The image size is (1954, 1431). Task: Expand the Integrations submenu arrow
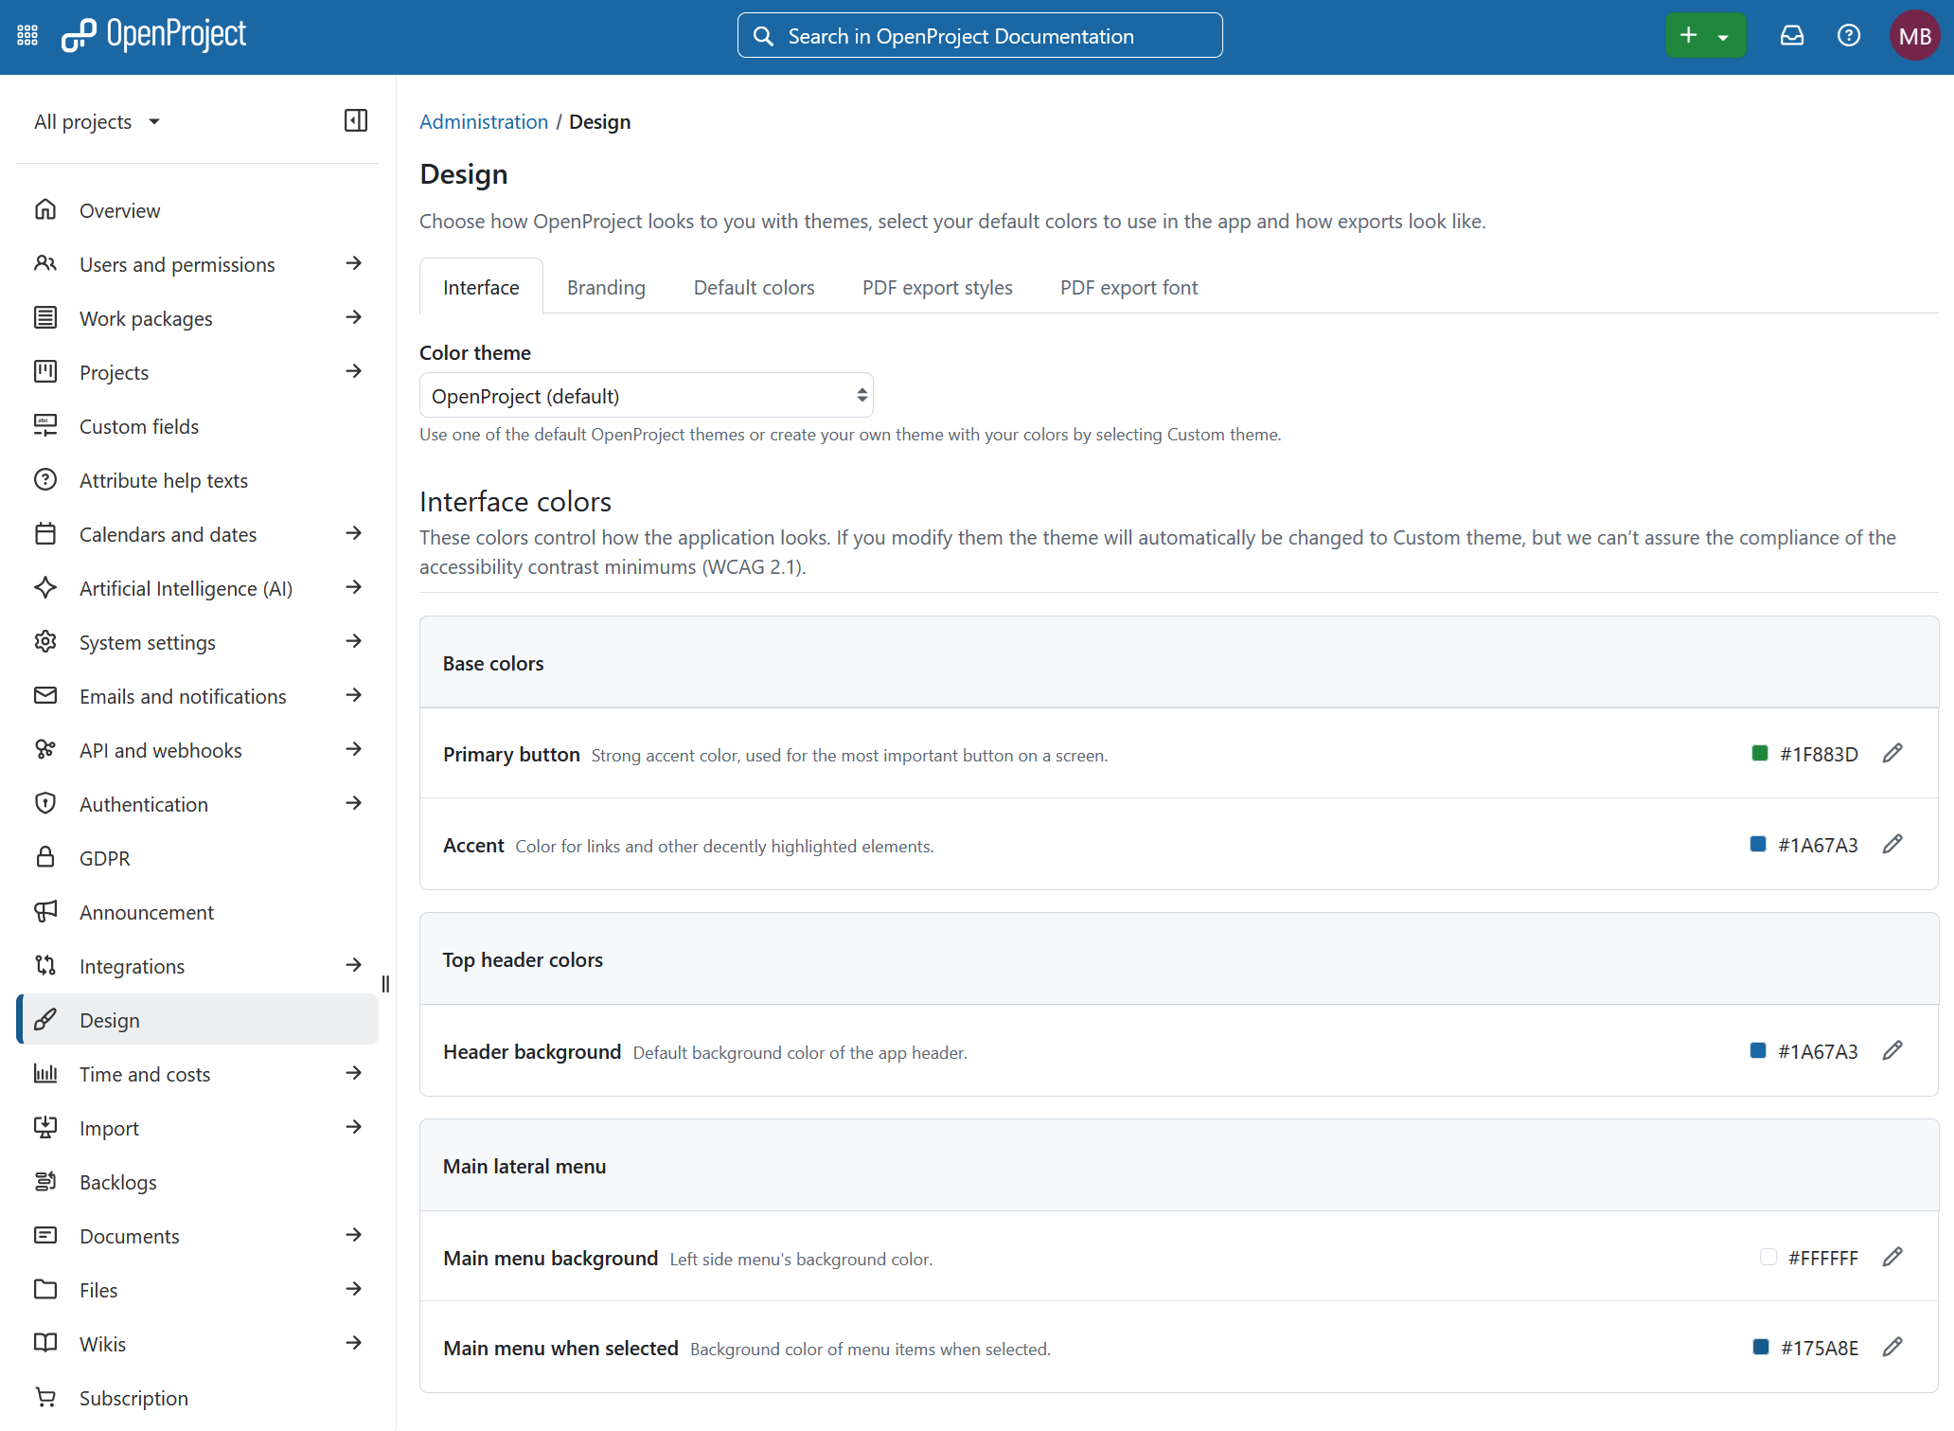[x=354, y=965]
